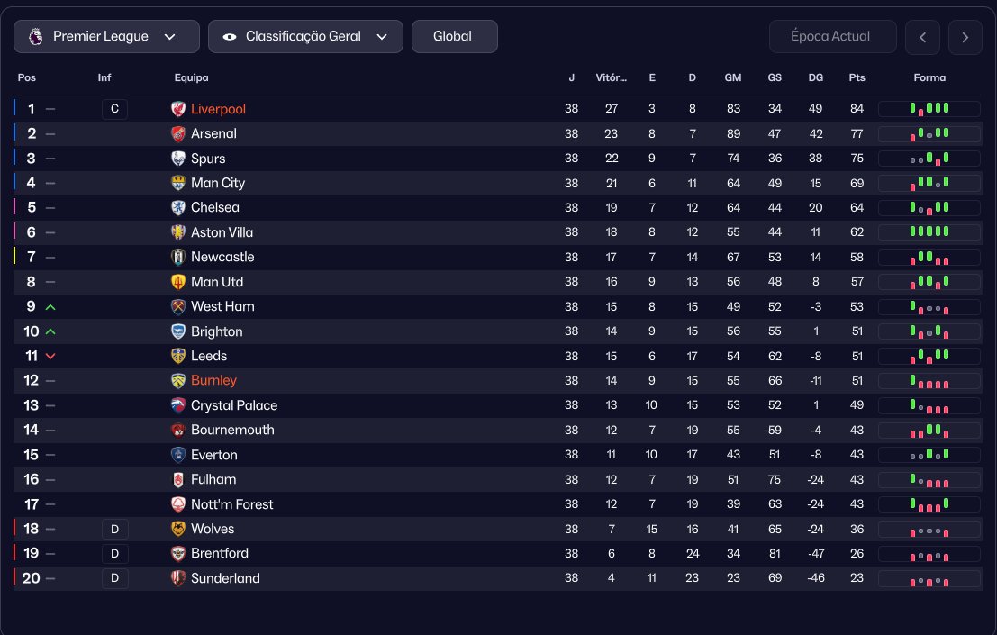Image resolution: width=997 pixels, height=635 pixels.
Task: Click the Premier League lion logo
Action: (36, 36)
